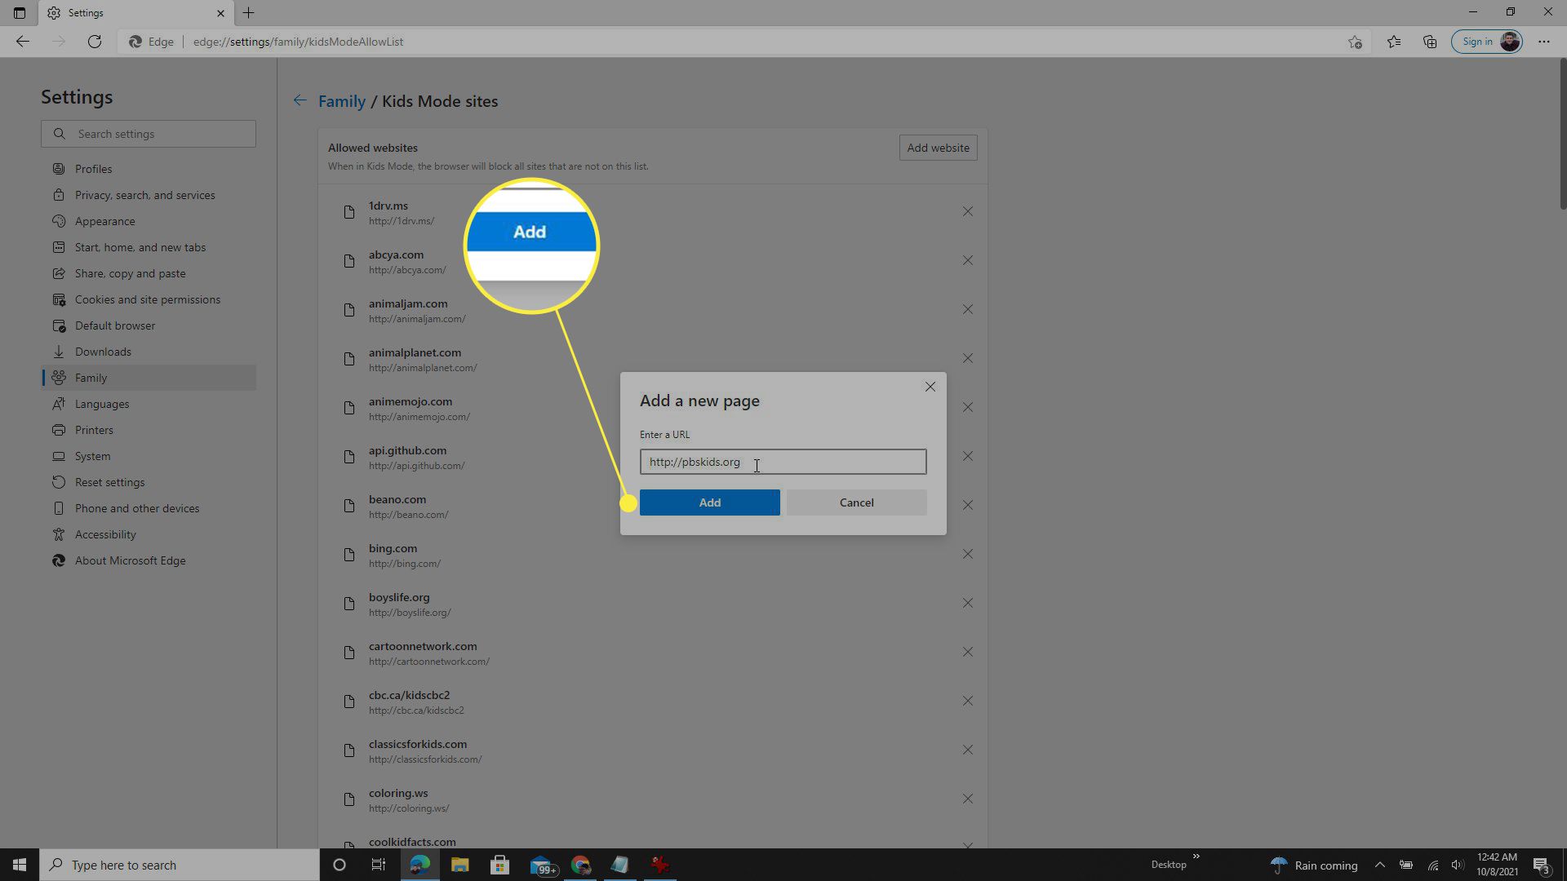Click the back arrow next to Family
The height and width of the screenshot is (881, 1567).
pos(300,100)
